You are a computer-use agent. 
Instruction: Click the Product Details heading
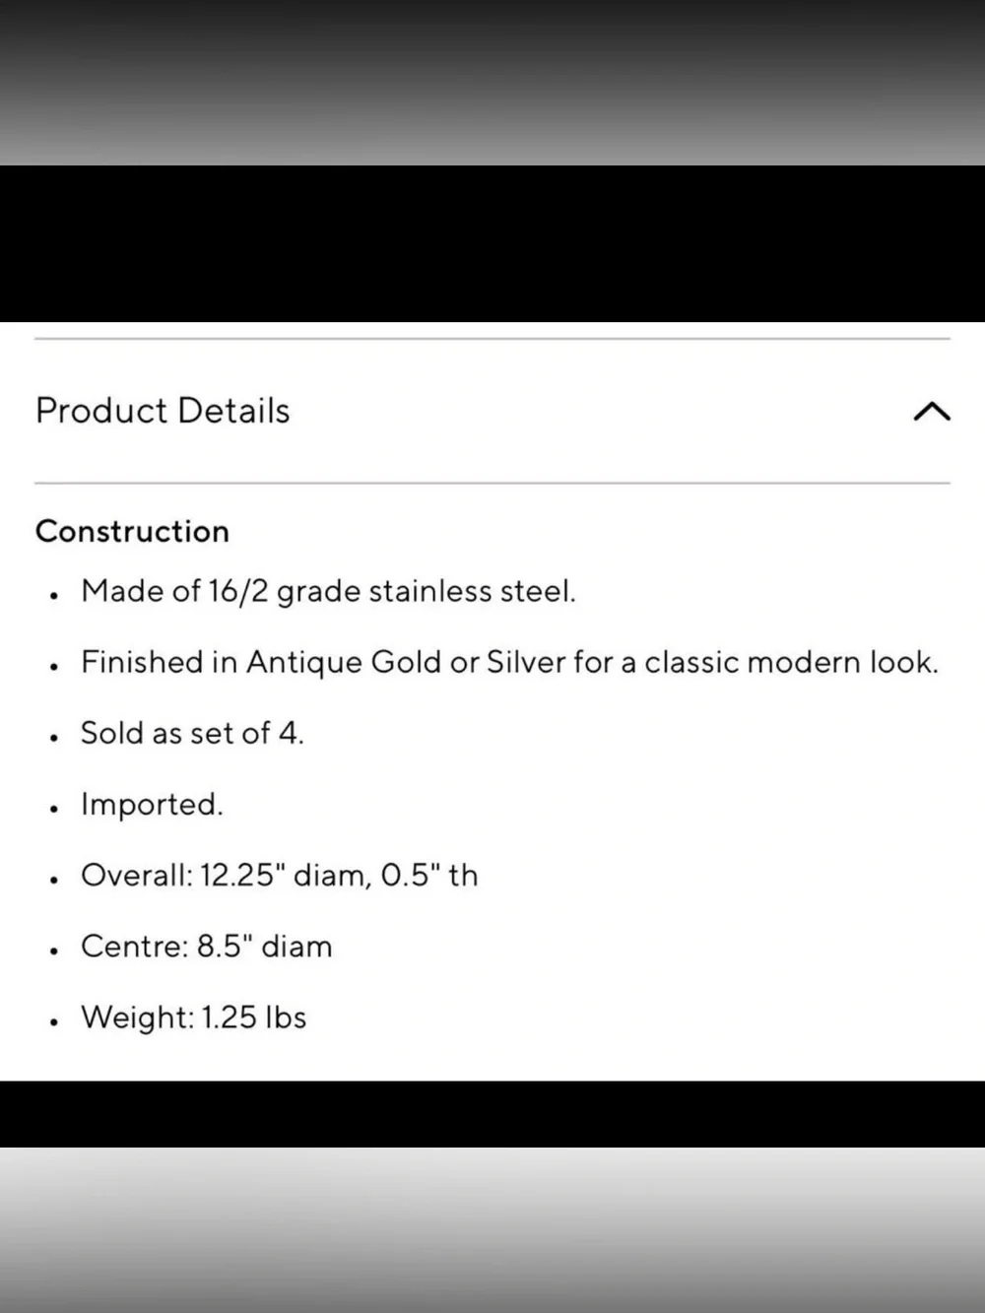click(x=163, y=411)
